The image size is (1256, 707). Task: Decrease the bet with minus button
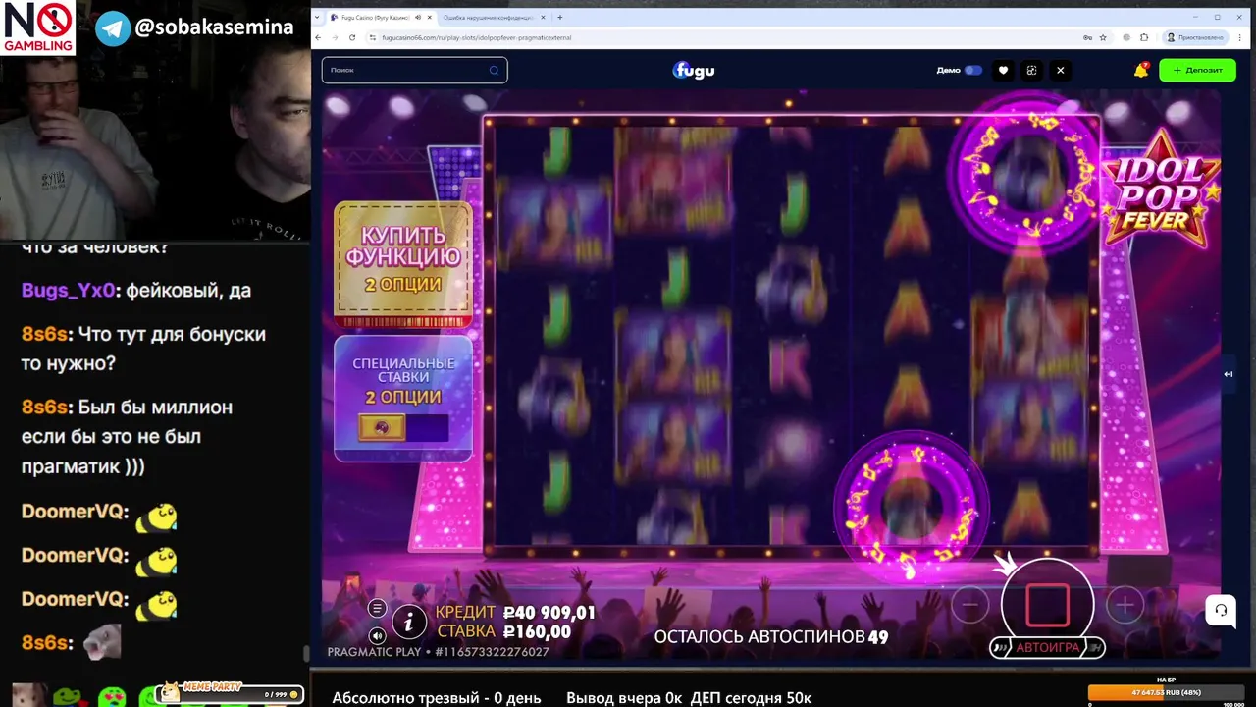tap(969, 605)
